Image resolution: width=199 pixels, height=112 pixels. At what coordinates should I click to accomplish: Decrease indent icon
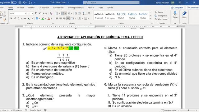[76, 13]
